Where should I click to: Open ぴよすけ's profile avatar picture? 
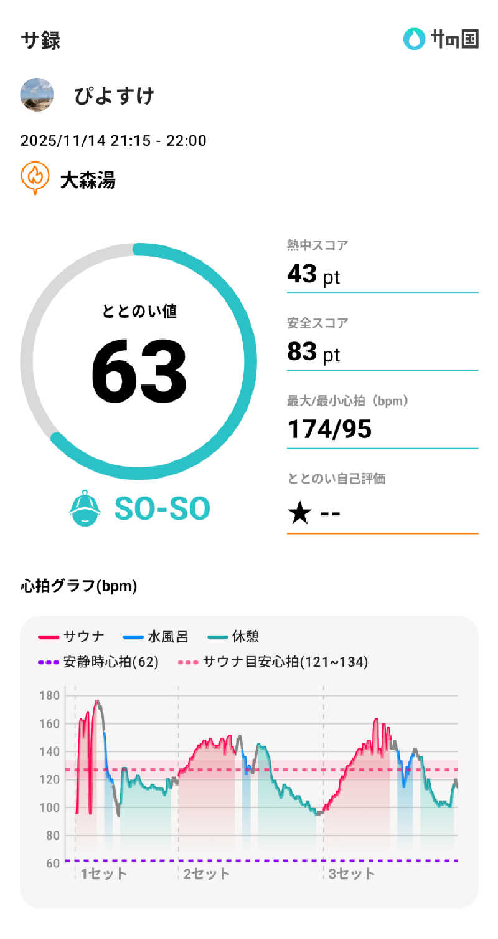[37, 95]
